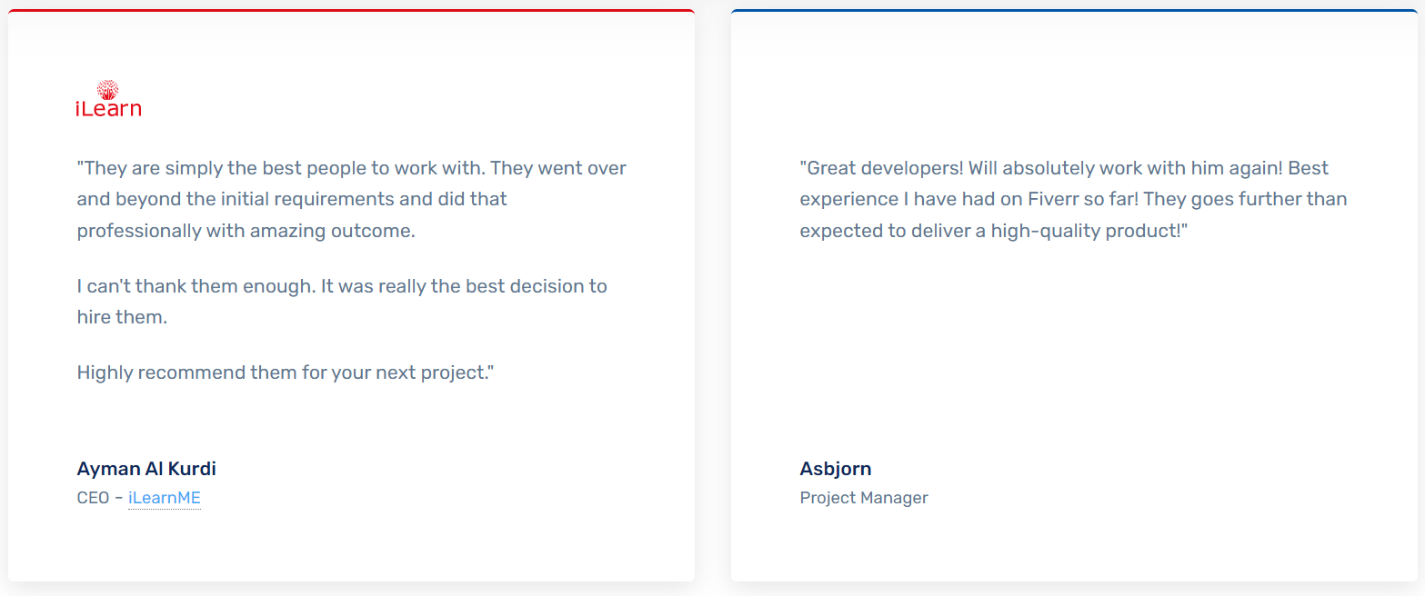Click the Project Manager subtitle
The width and height of the screenshot is (1425, 596).
(x=864, y=498)
